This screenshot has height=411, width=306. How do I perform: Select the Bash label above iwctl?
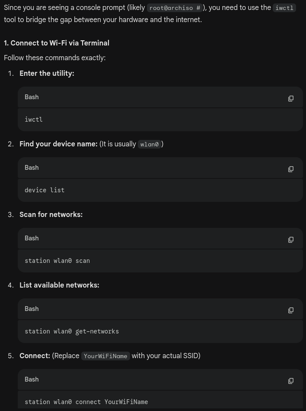(32, 97)
